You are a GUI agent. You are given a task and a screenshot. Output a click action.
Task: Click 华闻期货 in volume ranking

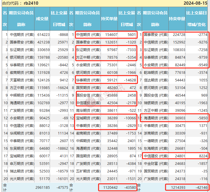coord(22,133)
